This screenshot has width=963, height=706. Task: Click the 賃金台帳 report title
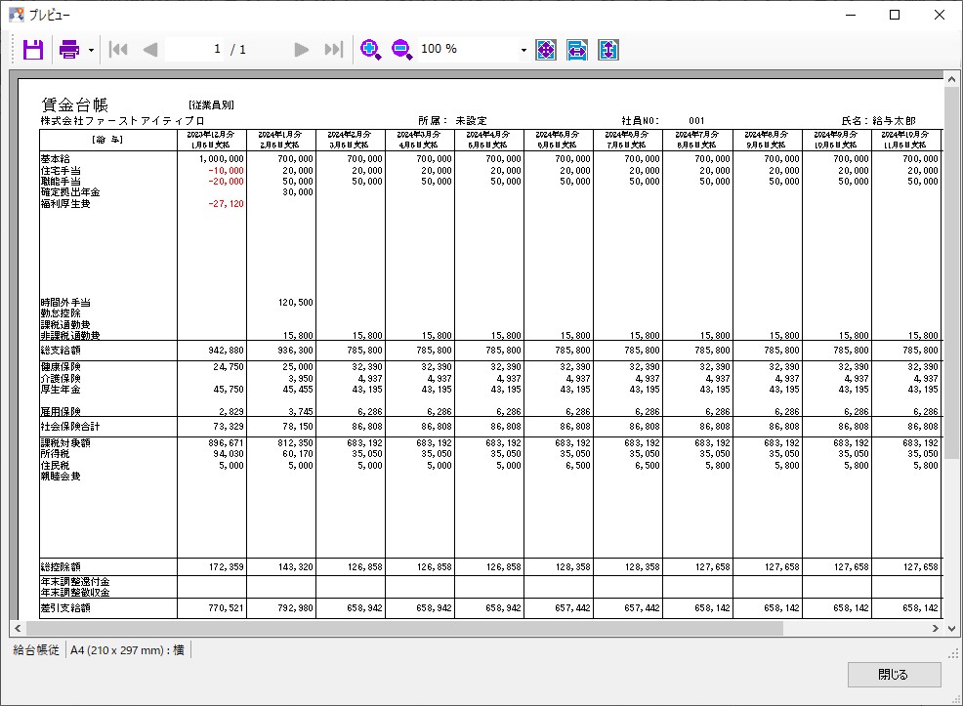point(74,105)
